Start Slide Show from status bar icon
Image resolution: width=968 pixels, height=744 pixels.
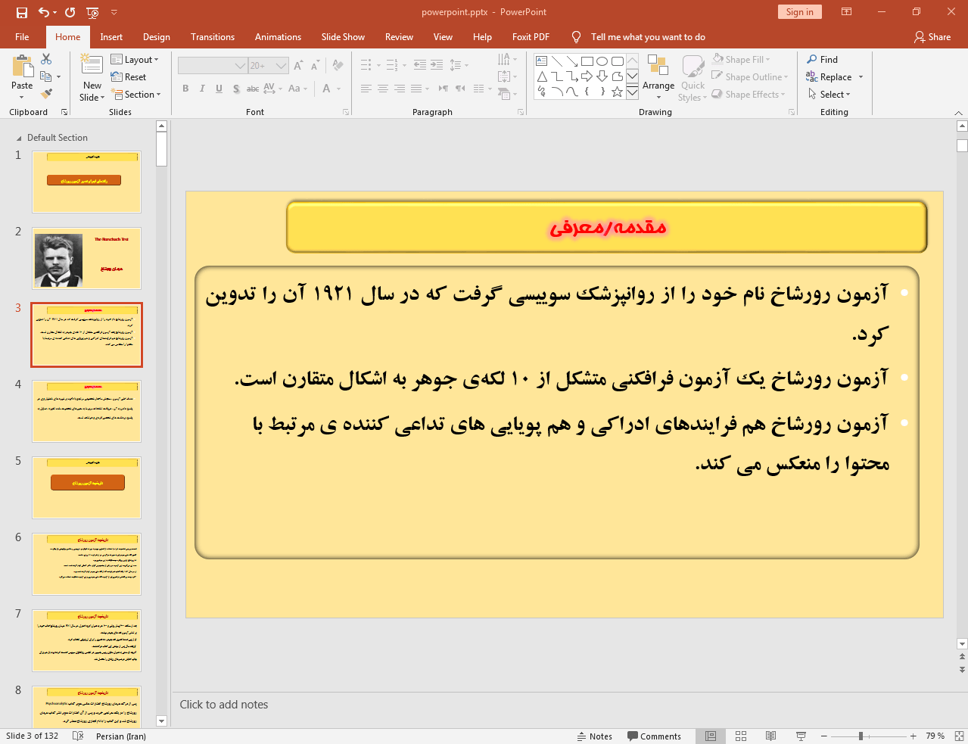tap(801, 736)
